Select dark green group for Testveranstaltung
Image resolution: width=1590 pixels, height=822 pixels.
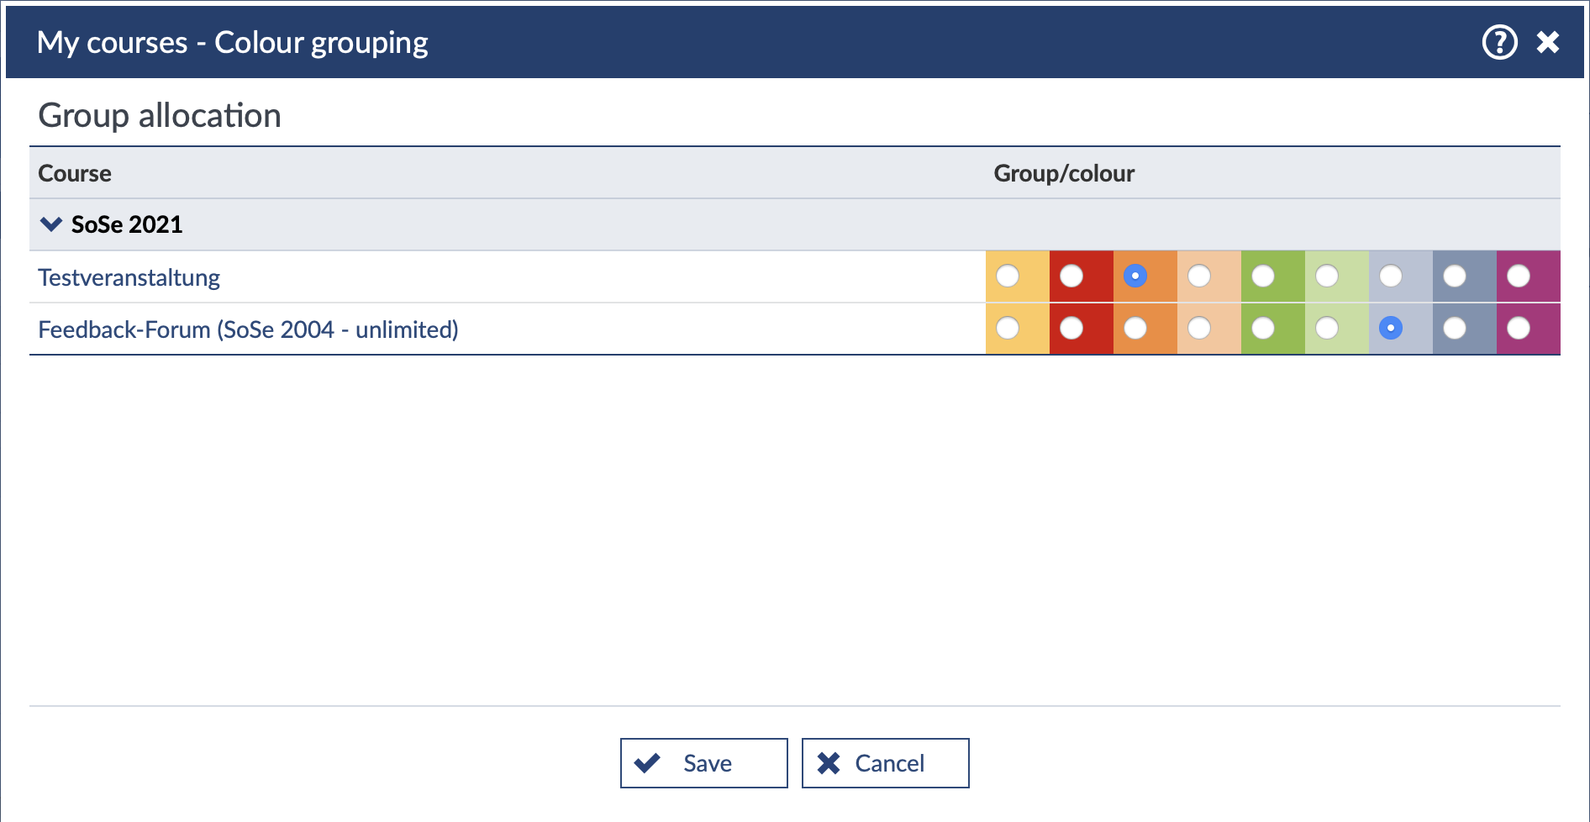coord(1263,276)
